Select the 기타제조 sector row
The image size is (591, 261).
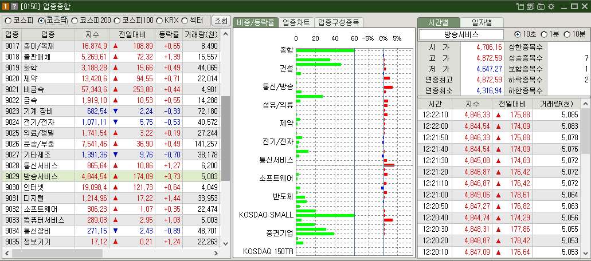112,155
